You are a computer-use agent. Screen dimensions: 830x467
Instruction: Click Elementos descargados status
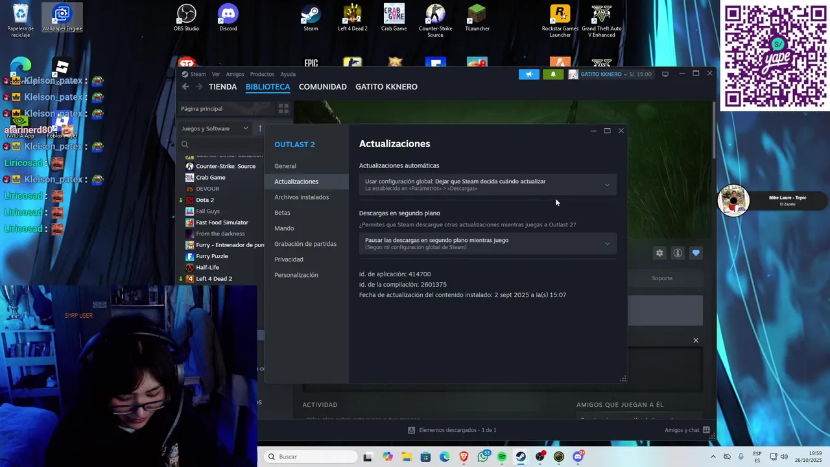click(x=452, y=430)
